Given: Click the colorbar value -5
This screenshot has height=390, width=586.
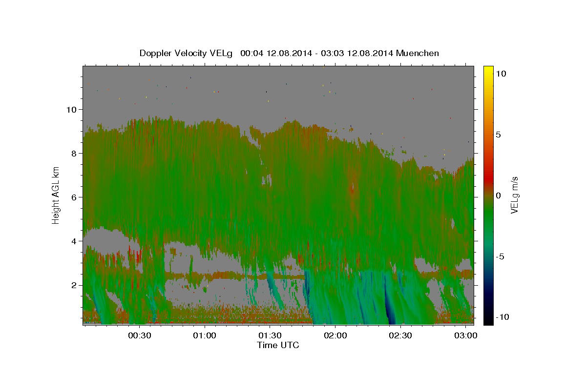Looking at the screenshot, I should pyautogui.click(x=500, y=256).
